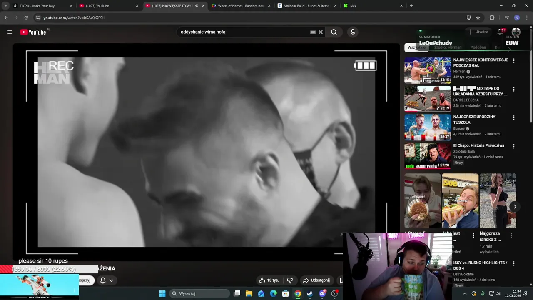Clear the search box with the X
Viewport: 533px width, 300px height.
click(x=321, y=32)
